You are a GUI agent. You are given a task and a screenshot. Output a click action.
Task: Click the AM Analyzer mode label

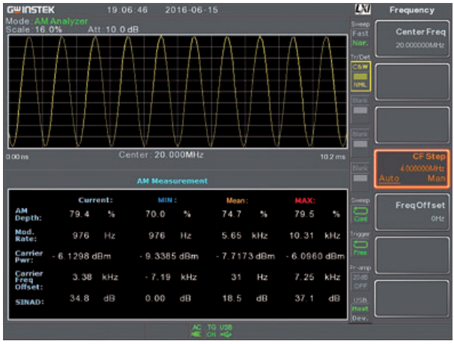[61, 21]
